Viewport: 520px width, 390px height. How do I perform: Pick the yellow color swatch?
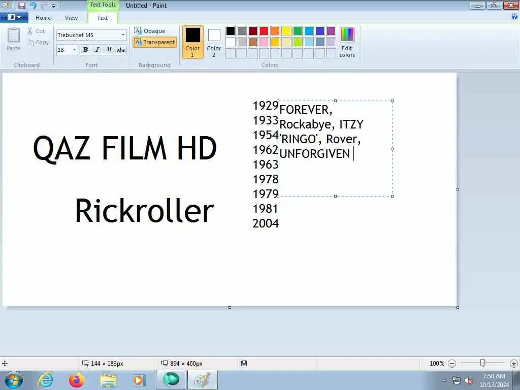[286, 31]
